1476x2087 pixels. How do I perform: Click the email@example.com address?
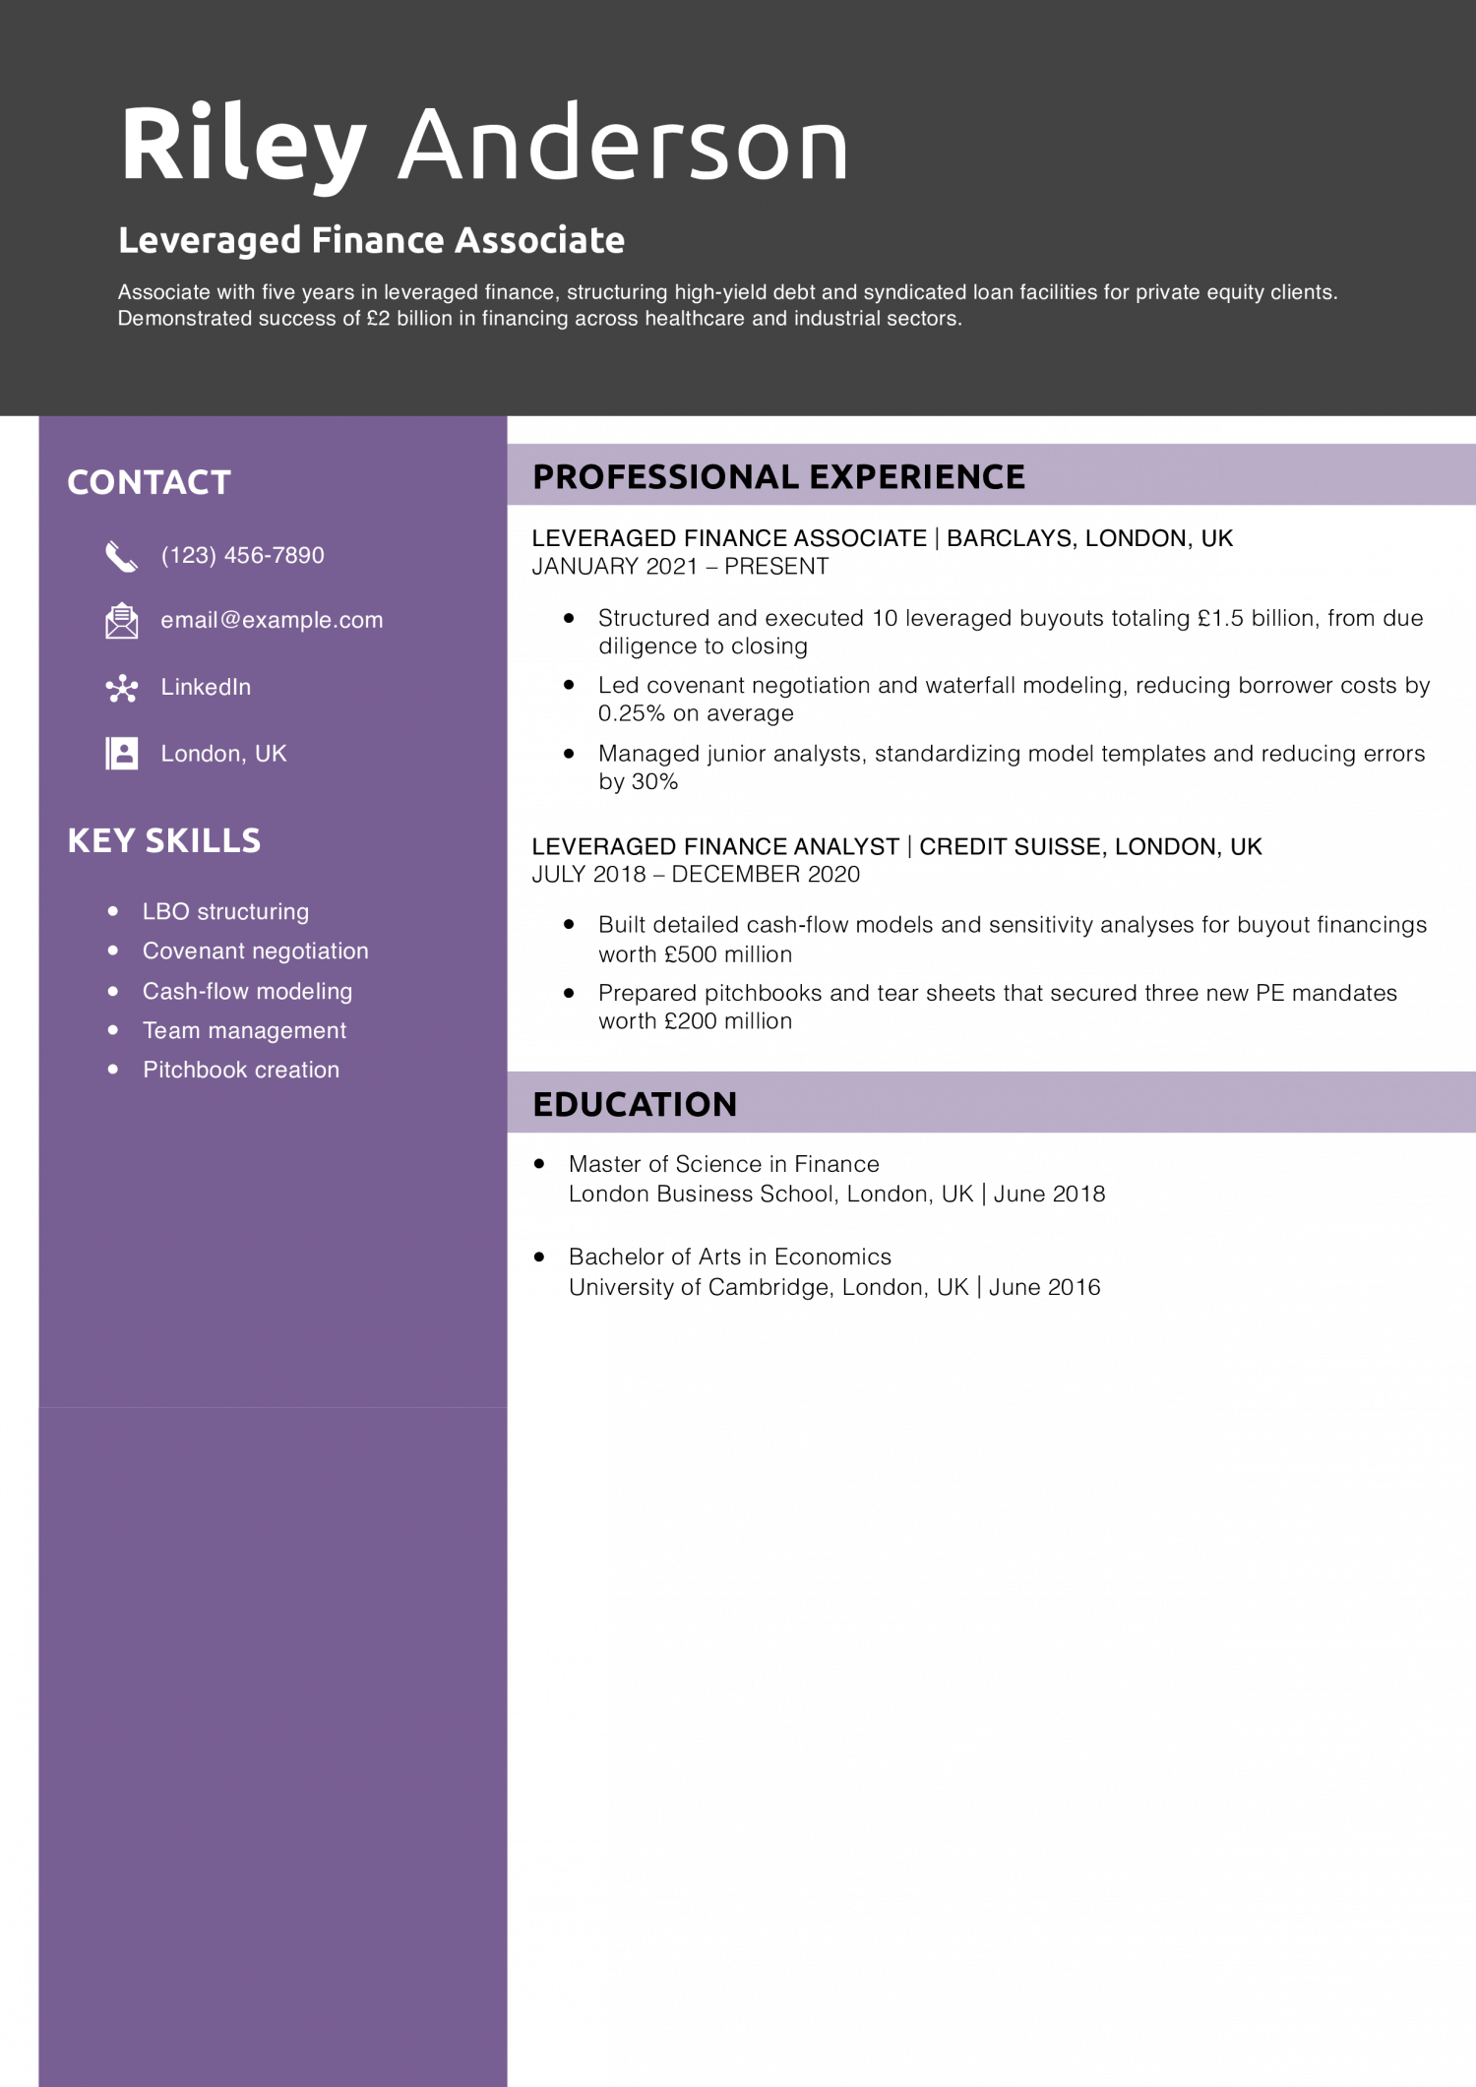click(x=272, y=620)
